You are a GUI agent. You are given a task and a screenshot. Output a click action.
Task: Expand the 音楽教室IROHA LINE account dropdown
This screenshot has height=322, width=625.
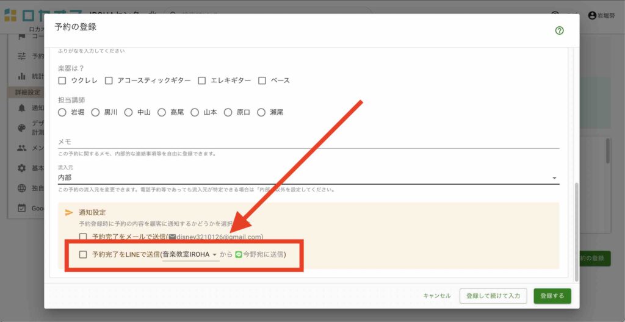[214, 254]
